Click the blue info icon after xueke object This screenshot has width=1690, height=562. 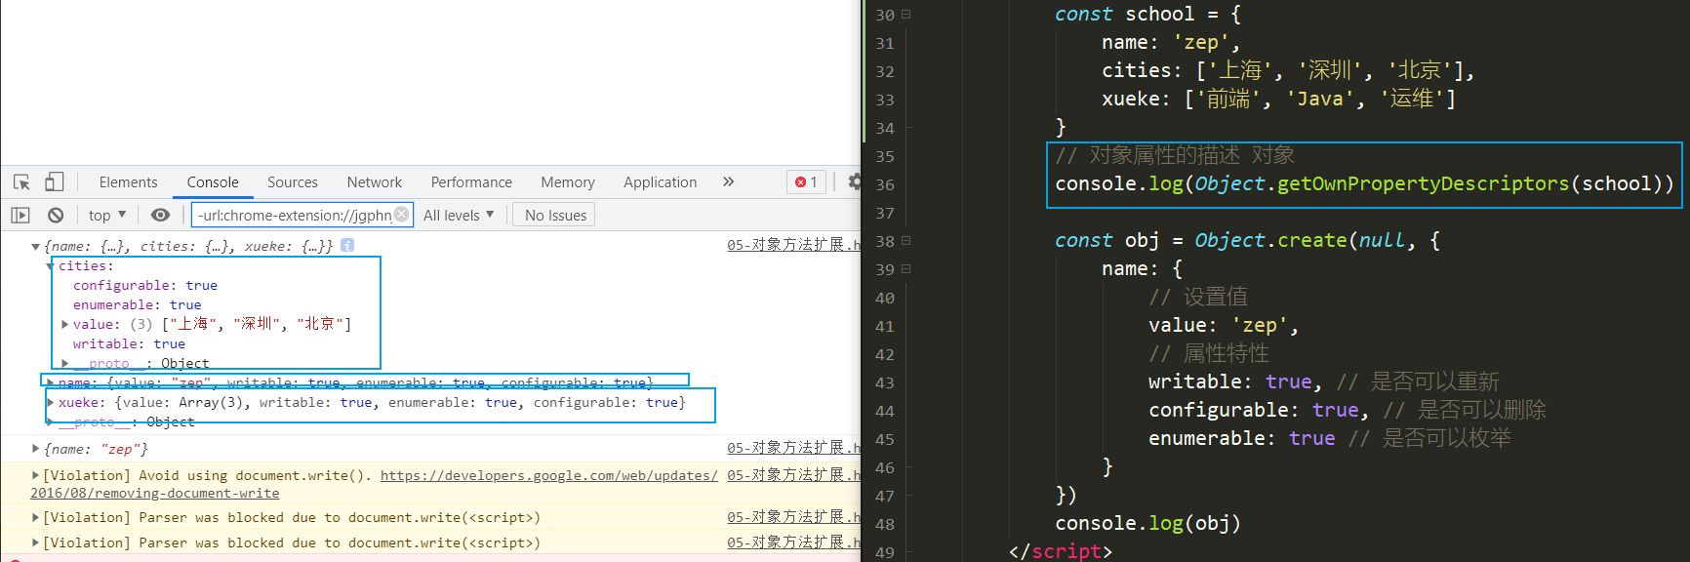tap(347, 246)
